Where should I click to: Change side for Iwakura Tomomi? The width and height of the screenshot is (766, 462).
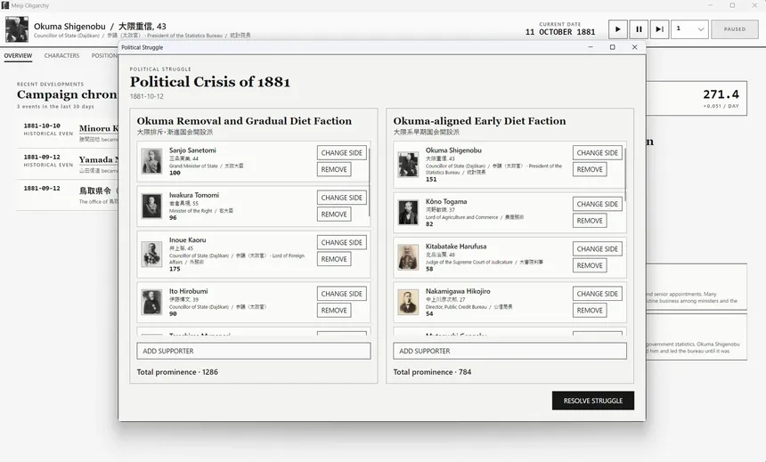tap(341, 198)
